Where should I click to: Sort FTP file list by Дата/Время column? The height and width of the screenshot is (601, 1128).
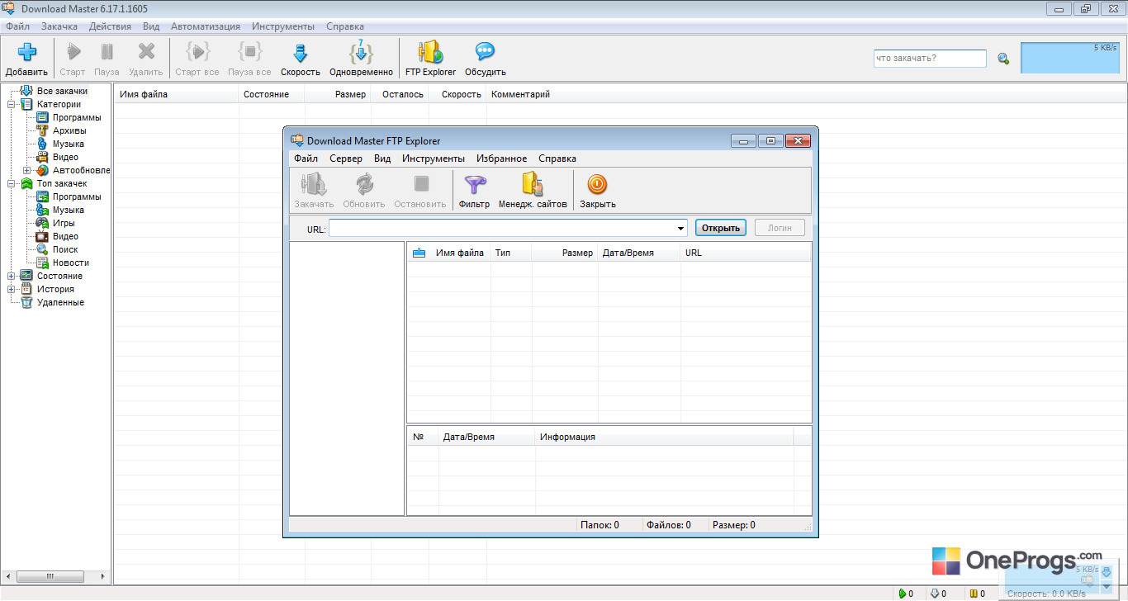tap(639, 253)
